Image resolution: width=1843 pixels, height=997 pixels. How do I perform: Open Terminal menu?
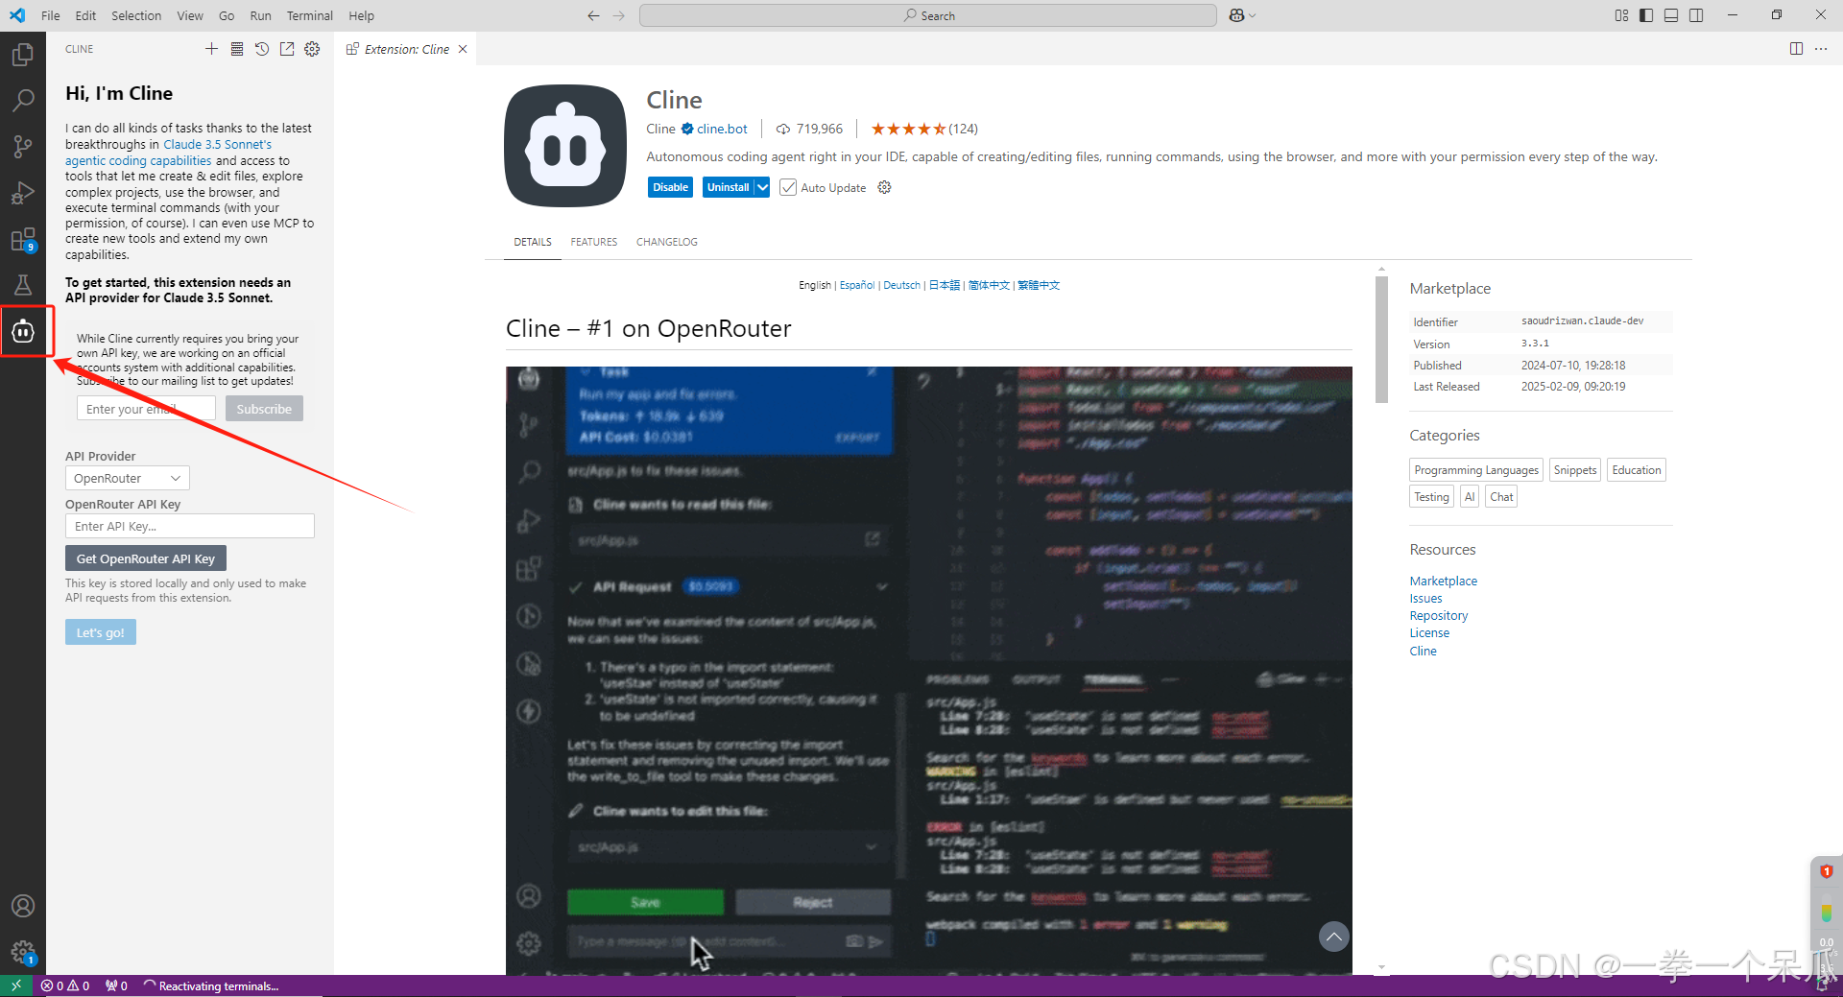tap(309, 15)
